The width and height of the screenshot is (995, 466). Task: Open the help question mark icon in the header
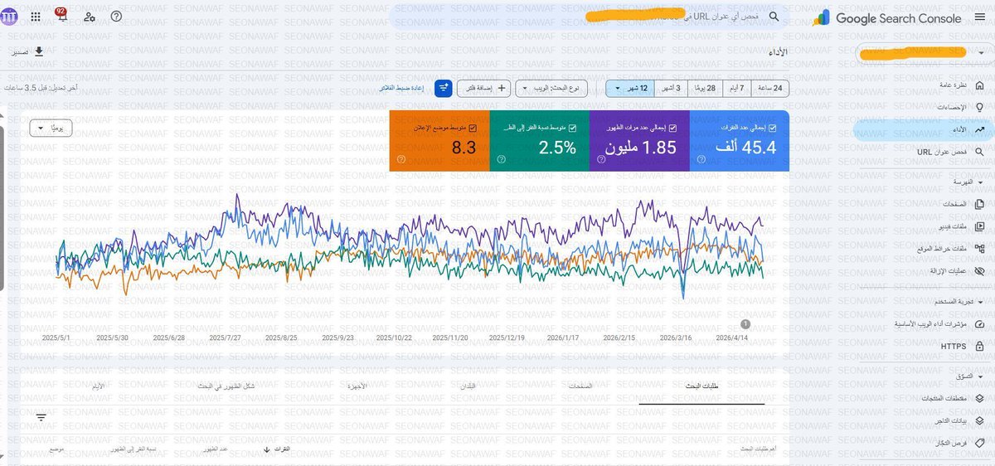116,17
